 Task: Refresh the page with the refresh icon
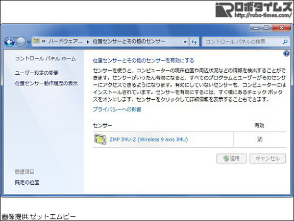tap(194, 42)
